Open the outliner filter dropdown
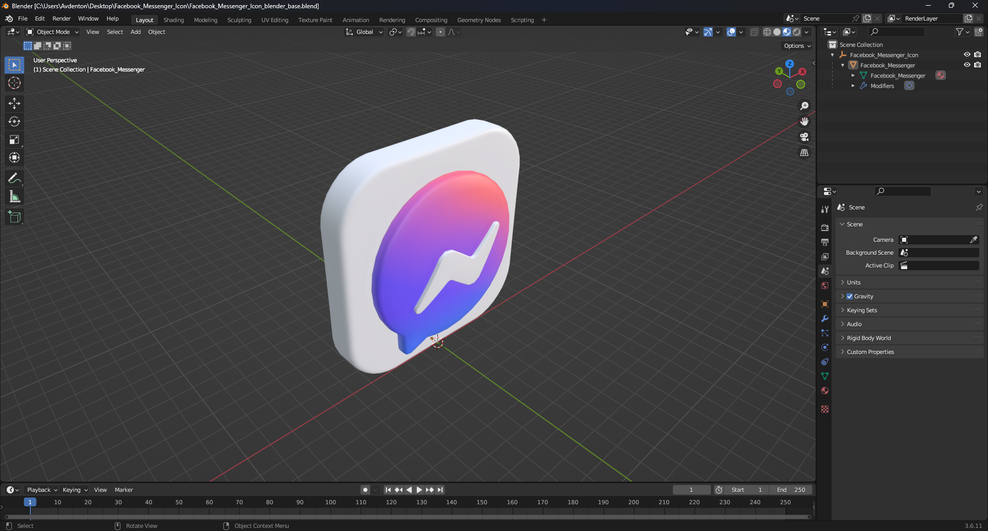The width and height of the screenshot is (988, 531). (x=962, y=32)
